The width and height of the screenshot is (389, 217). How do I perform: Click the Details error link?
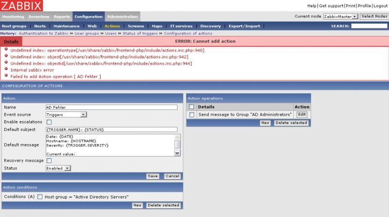(11, 41)
